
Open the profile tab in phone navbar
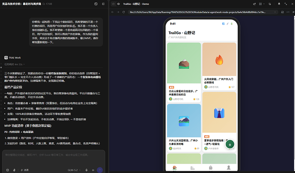229,167
